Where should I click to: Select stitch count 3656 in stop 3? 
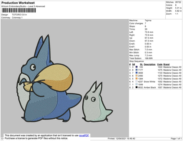(x=140, y=73)
